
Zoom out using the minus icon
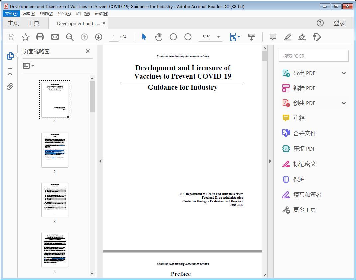point(173,37)
